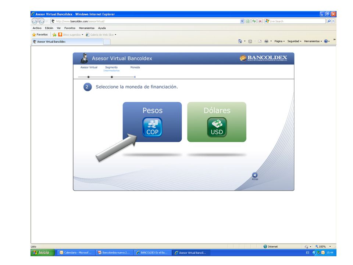This screenshot has height=265, width=353.
Task: Open the Ayuda menu
Action: [x=102, y=28]
